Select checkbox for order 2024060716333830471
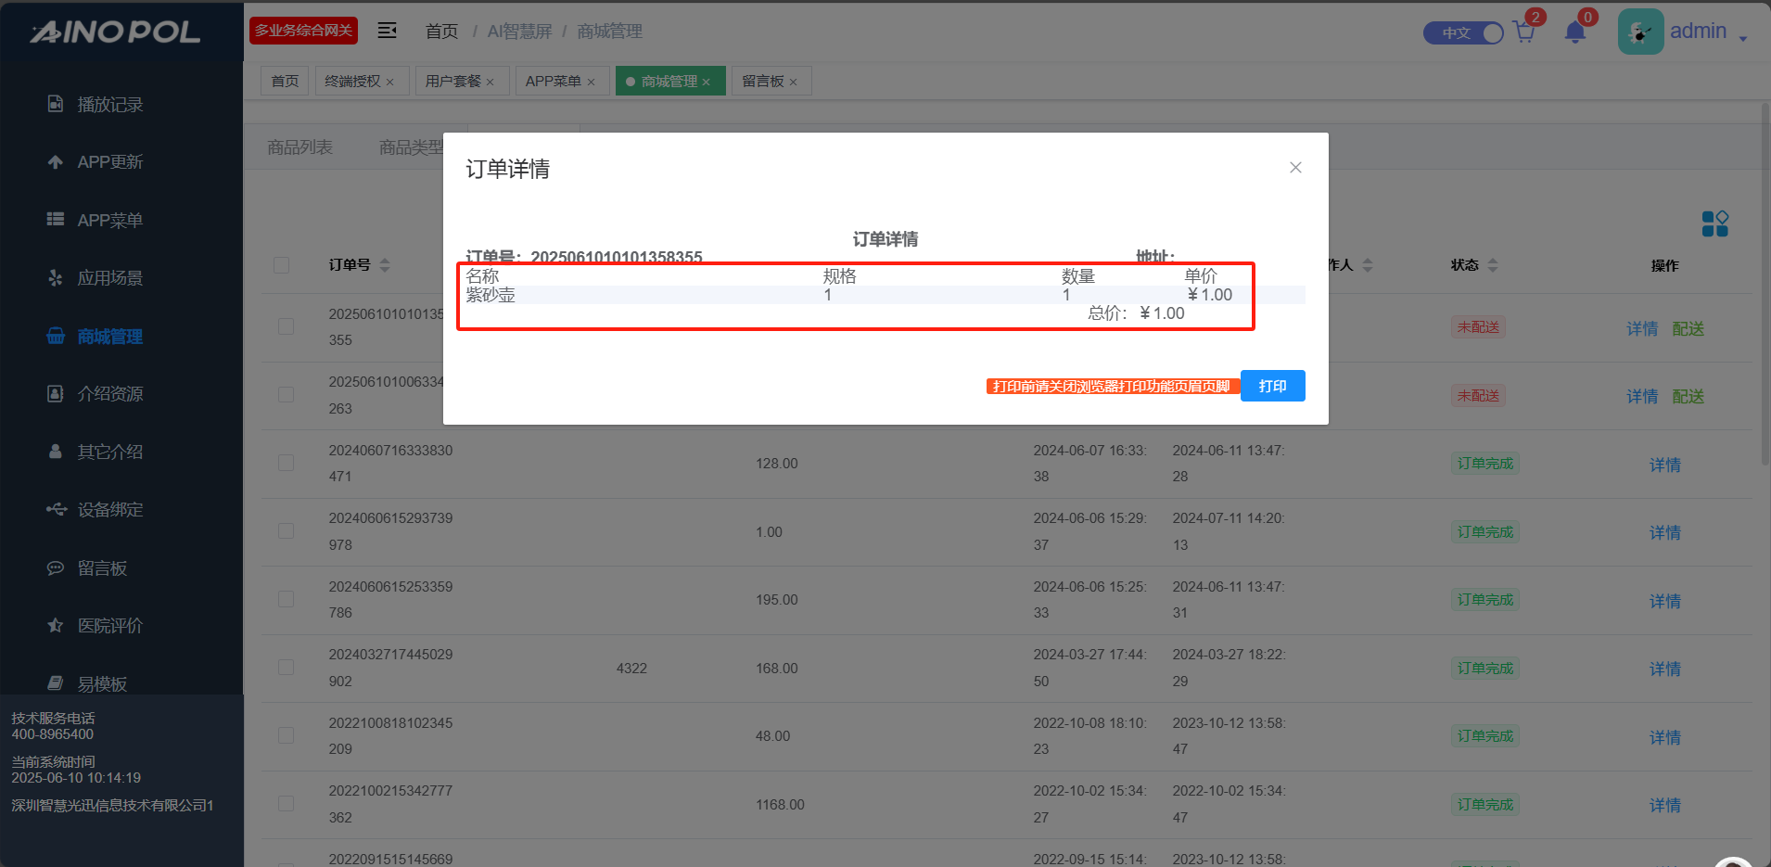The image size is (1771, 867). click(286, 463)
